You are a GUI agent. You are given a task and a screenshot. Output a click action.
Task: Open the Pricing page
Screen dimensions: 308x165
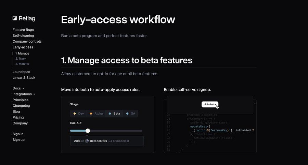click(18, 117)
